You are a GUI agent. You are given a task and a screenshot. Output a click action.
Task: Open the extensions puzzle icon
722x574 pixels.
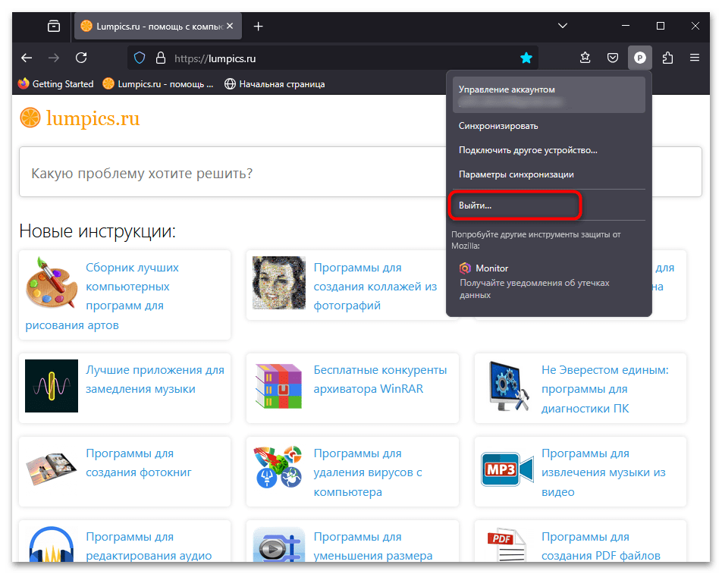pyautogui.click(x=667, y=58)
